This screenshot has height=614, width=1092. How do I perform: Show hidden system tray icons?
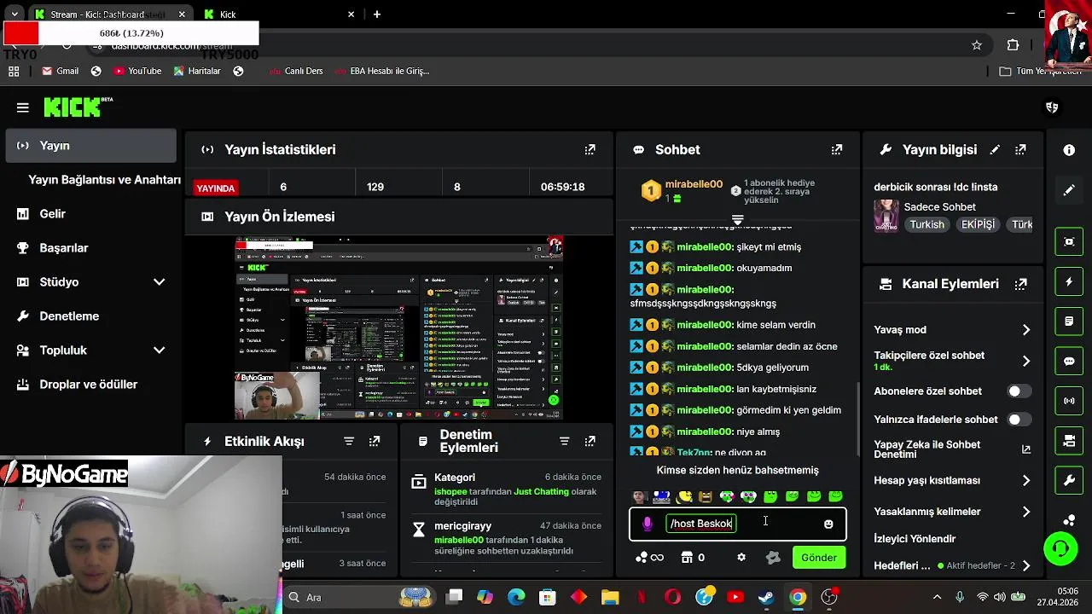(x=937, y=597)
